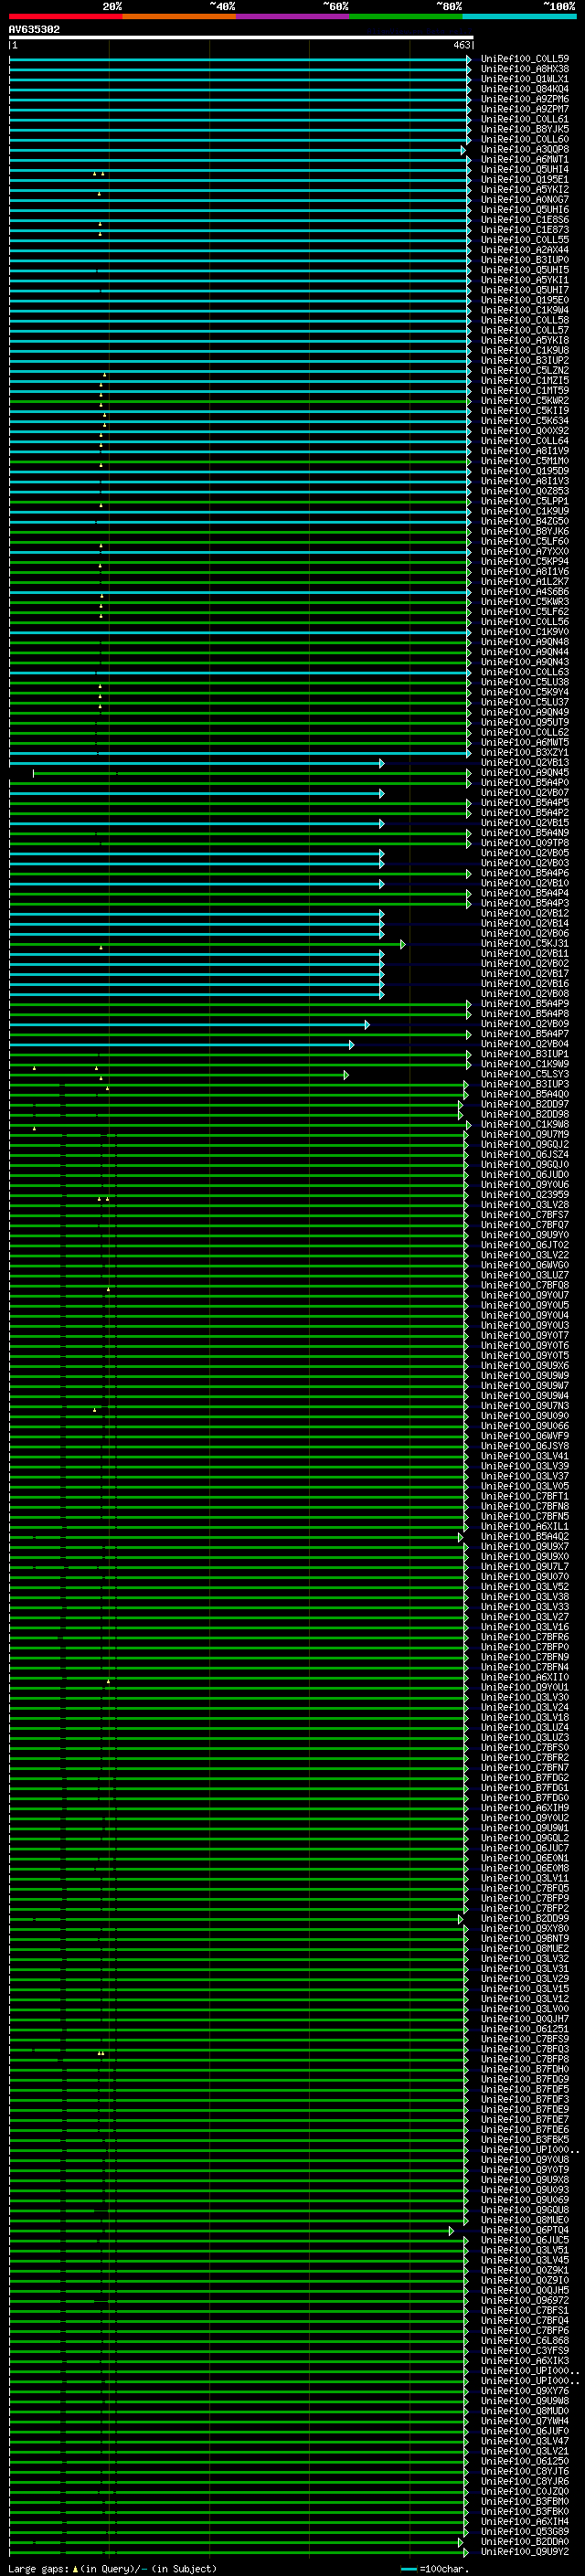The image size is (585, 2576).
Task: Click hit label UniRef100_A6MWT1
Action: click(x=524, y=159)
